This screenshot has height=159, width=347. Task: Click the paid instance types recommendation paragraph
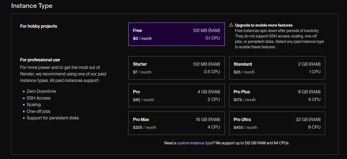click(x=63, y=74)
